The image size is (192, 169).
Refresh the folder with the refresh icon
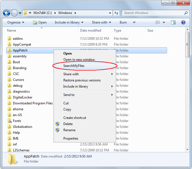click(116, 13)
